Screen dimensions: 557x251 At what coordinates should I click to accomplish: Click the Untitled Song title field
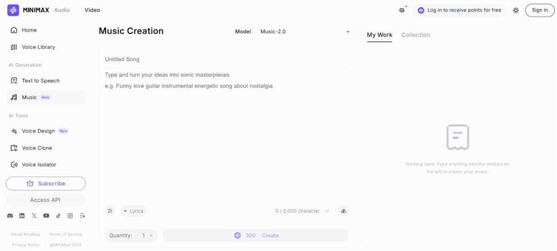[x=226, y=59]
